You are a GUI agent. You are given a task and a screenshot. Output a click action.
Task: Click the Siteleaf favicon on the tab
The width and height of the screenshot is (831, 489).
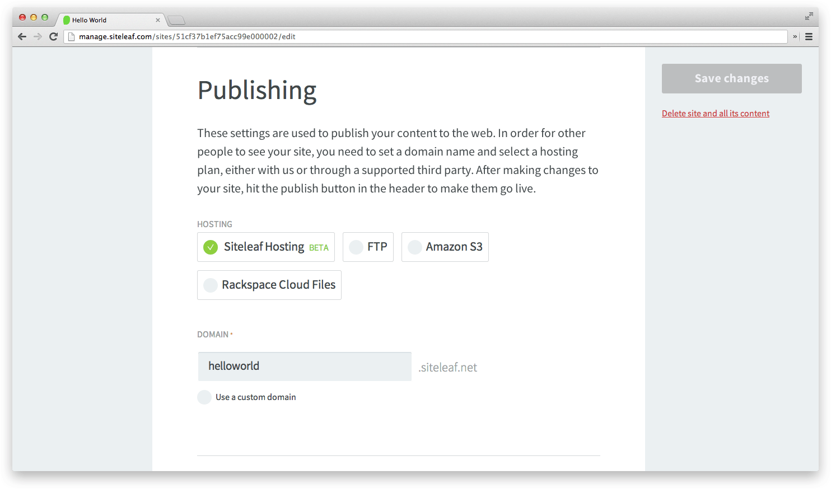pyautogui.click(x=67, y=20)
